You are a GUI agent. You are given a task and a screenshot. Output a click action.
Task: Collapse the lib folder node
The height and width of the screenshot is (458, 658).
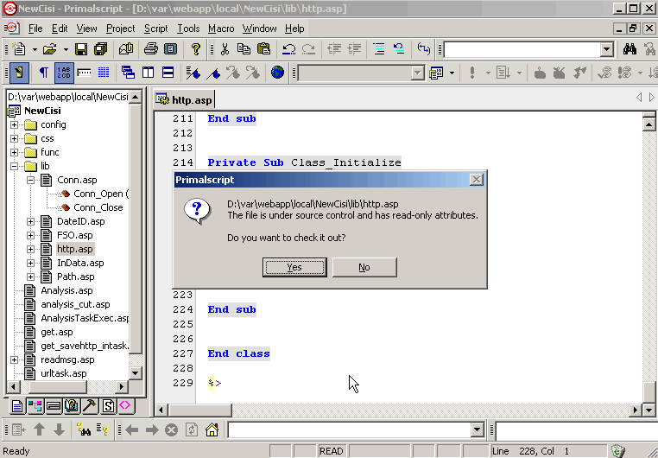click(x=15, y=166)
